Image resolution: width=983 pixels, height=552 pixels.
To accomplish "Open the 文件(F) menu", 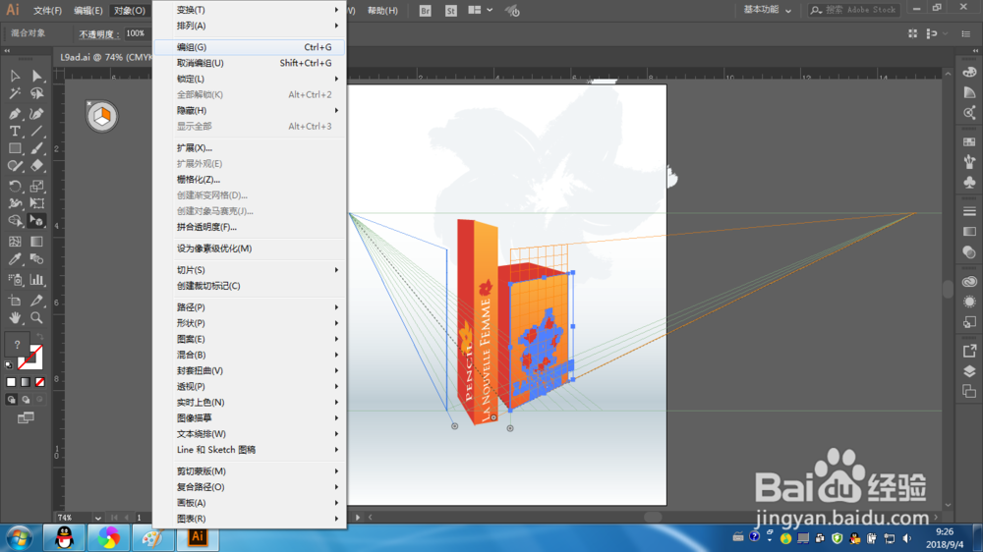I will coord(47,11).
